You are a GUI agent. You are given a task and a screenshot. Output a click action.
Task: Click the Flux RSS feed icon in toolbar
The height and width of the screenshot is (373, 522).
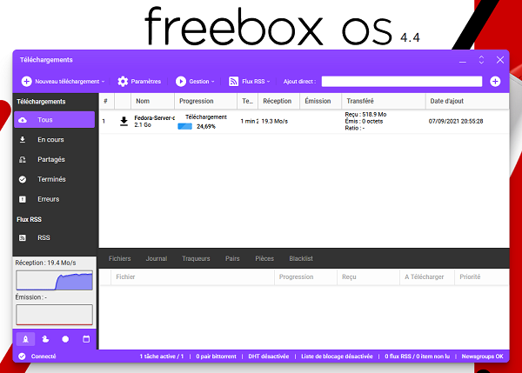tap(234, 82)
